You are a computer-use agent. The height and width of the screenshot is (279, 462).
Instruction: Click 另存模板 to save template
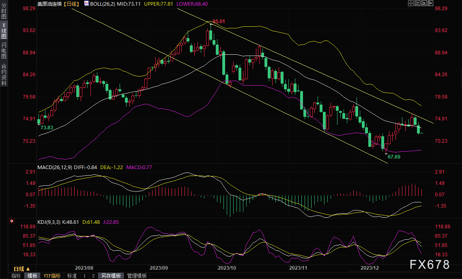click(x=111, y=276)
